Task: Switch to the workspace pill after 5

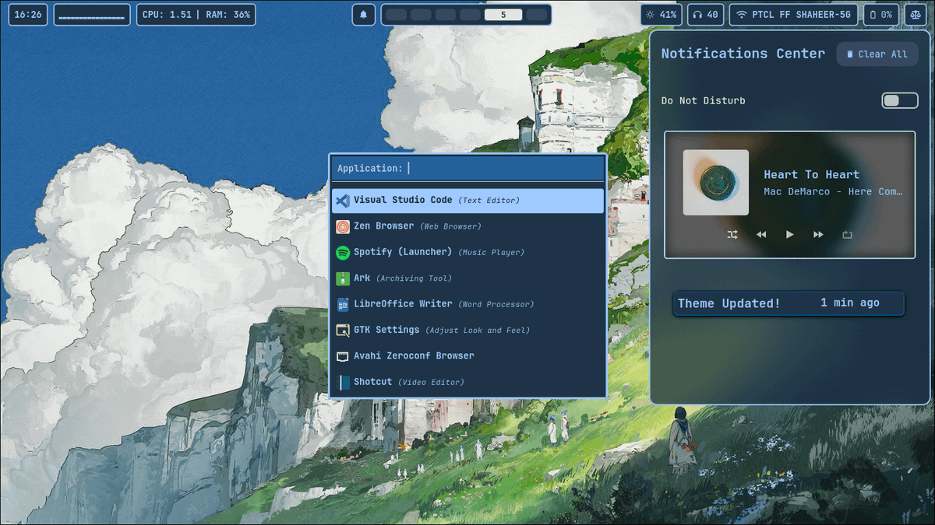Action: click(x=537, y=15)
